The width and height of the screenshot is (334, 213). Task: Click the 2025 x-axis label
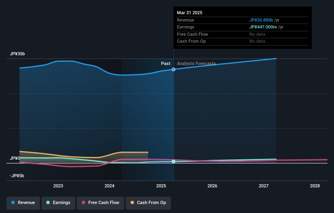point(161,186)
